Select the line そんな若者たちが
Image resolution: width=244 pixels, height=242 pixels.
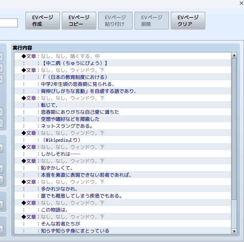[x=122, y=224]
